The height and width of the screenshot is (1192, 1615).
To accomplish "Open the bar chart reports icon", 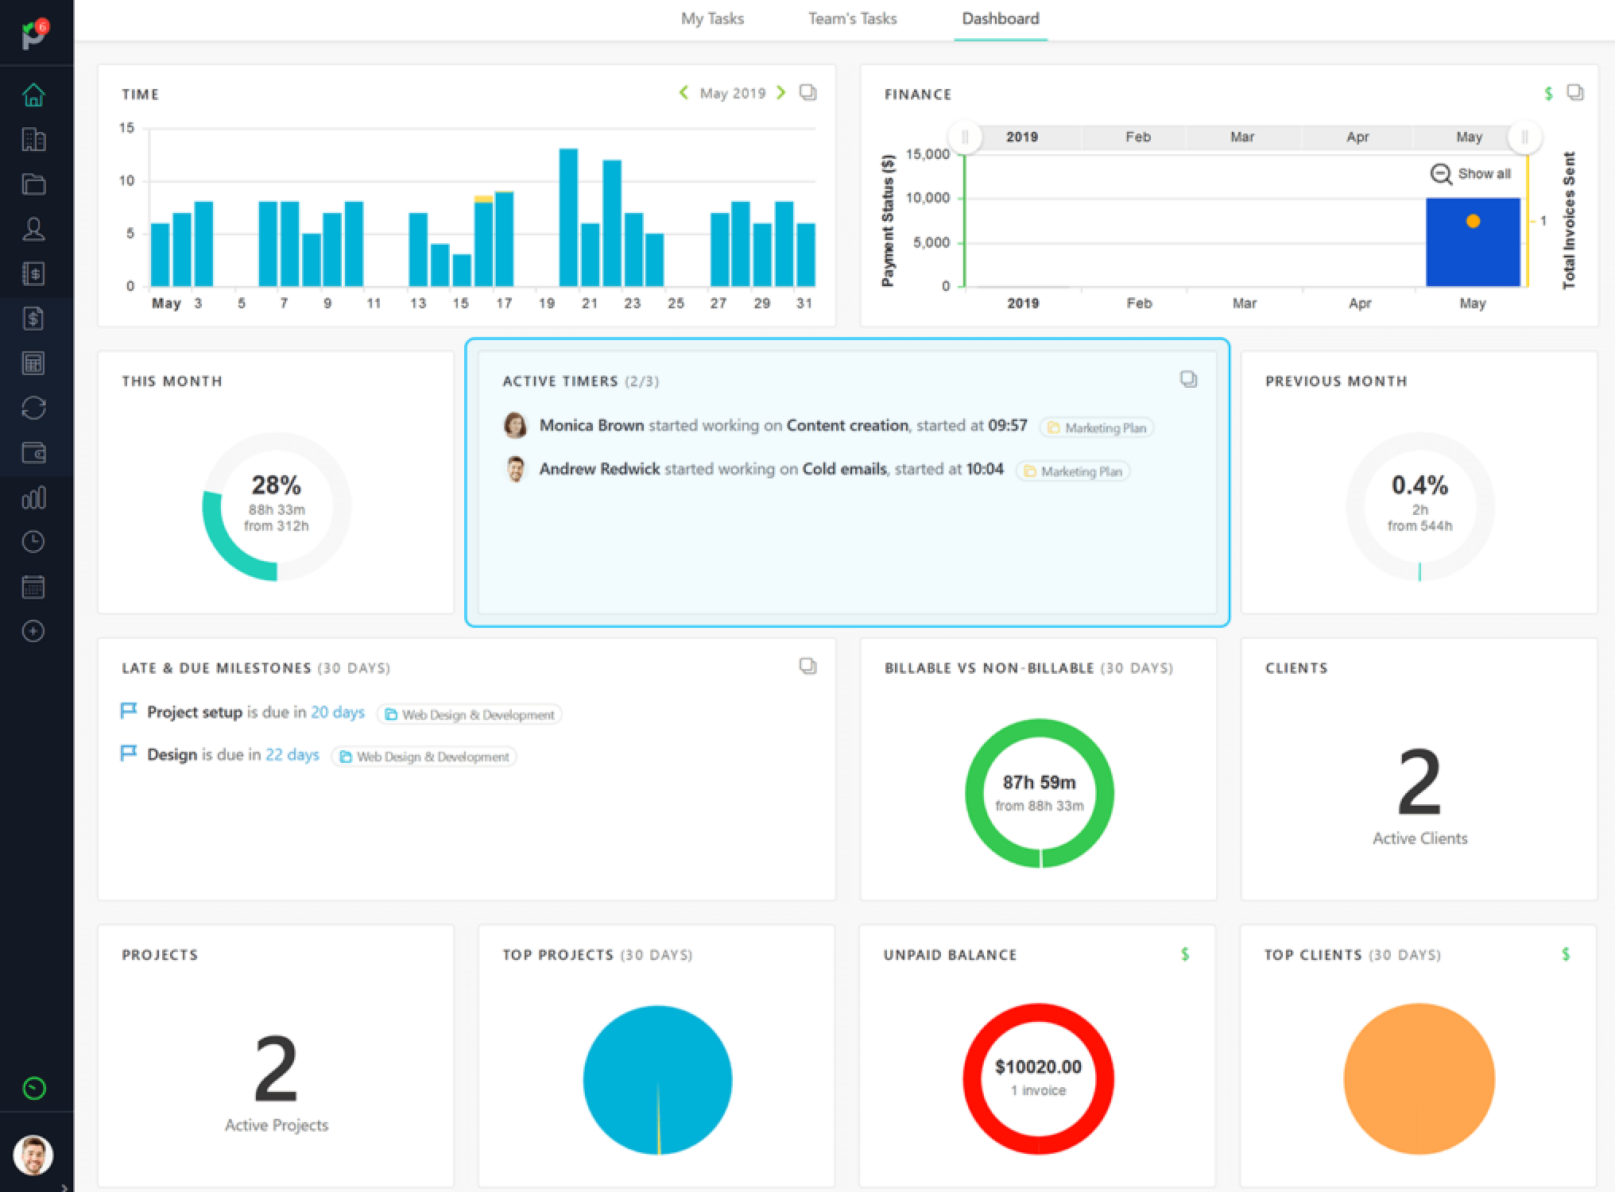I will pos(33,498).
